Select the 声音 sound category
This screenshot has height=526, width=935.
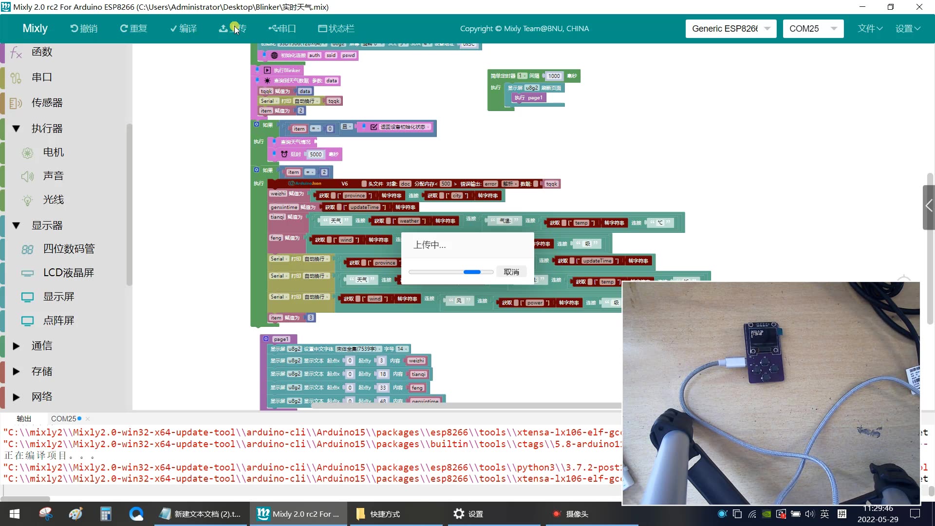point(53,176)
